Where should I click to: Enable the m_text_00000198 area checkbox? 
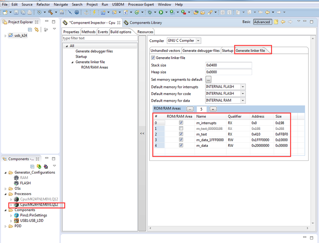[x=181, y=129]
